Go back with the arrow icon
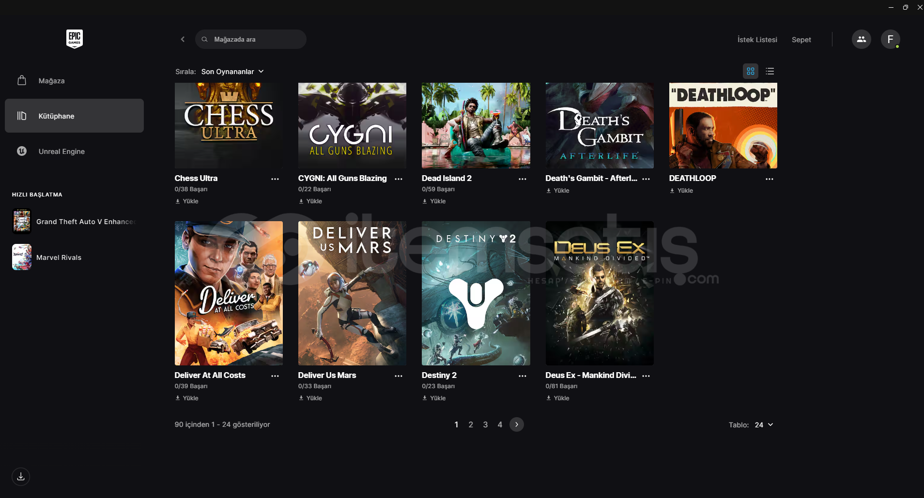Image resolution: width=924 pixels, height=498 pixels. pyautogui.click(x=183, y=39)
